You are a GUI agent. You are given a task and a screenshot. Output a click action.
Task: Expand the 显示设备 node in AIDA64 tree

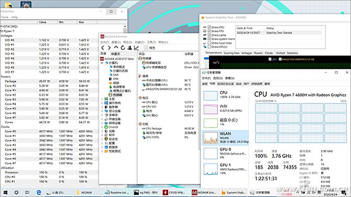tap(102, 111)
